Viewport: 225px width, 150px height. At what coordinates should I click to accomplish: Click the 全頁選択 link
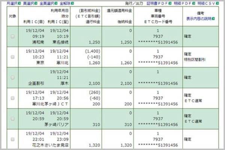point(47,3)
